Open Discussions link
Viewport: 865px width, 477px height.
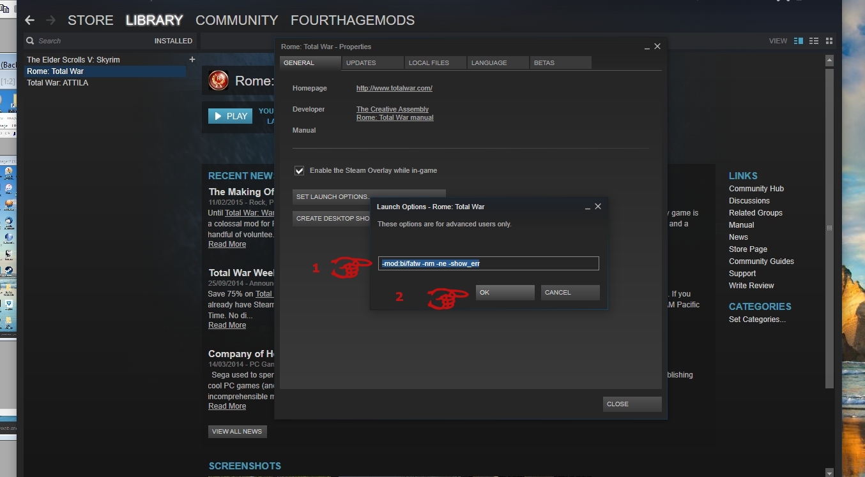click(749, 201)
